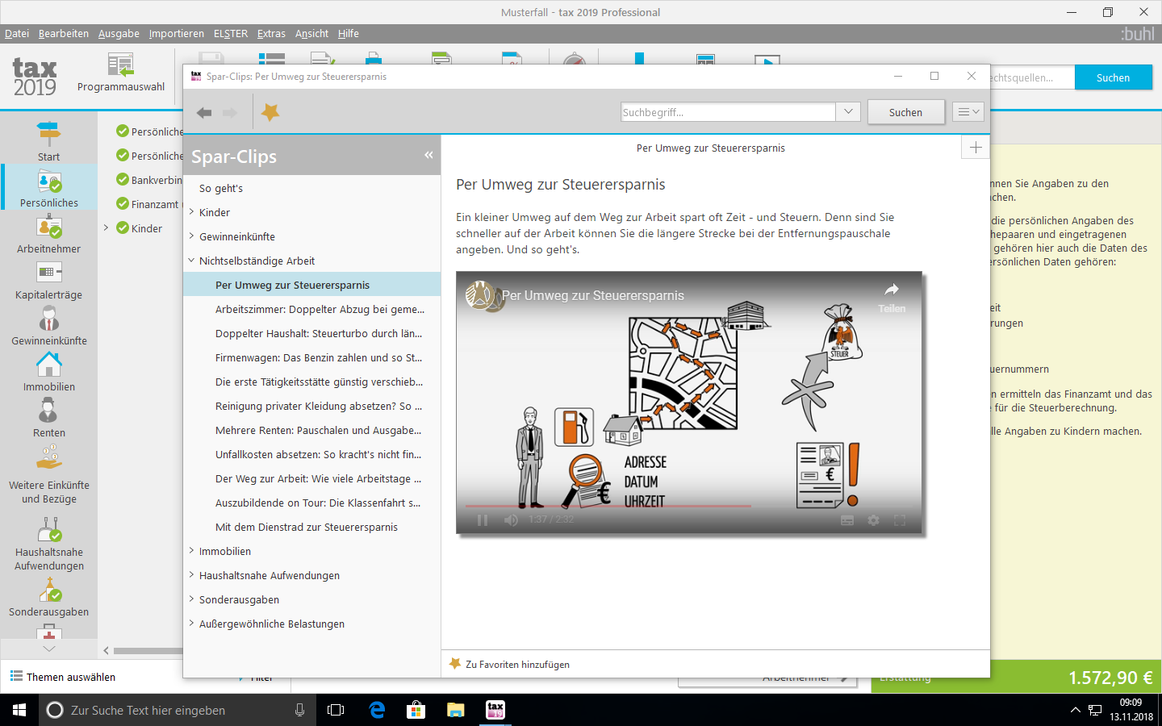Viewport: 1162px width, 726px height.
Task: Open Persönliches section in sidebar
Action: (x=48, y=187)
